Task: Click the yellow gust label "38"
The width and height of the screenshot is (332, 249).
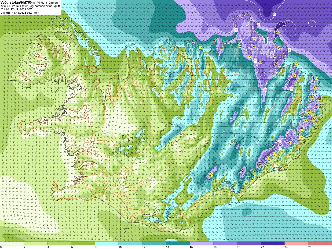Action: 320,99
